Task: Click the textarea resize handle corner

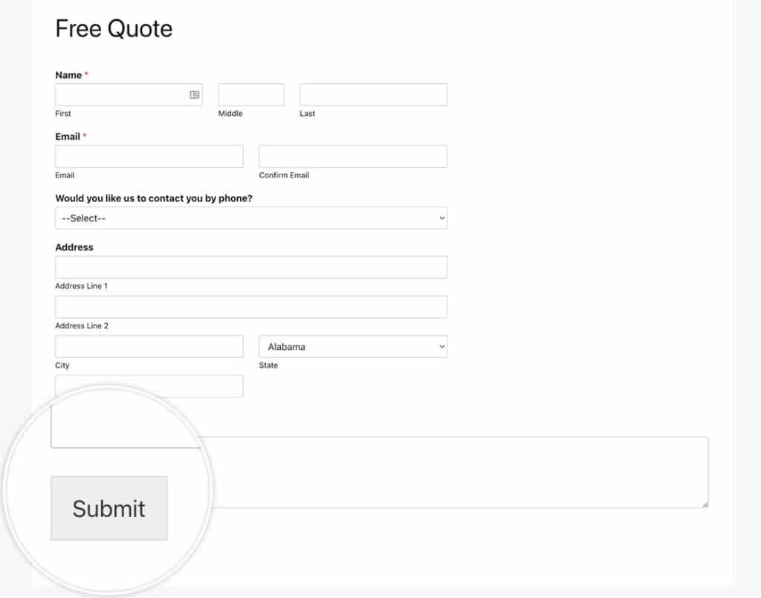Action: coord(705,504)
